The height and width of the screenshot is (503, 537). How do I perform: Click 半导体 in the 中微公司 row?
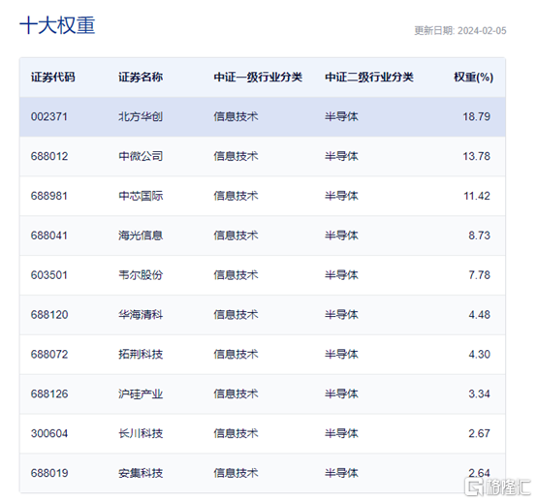(341, 156)
